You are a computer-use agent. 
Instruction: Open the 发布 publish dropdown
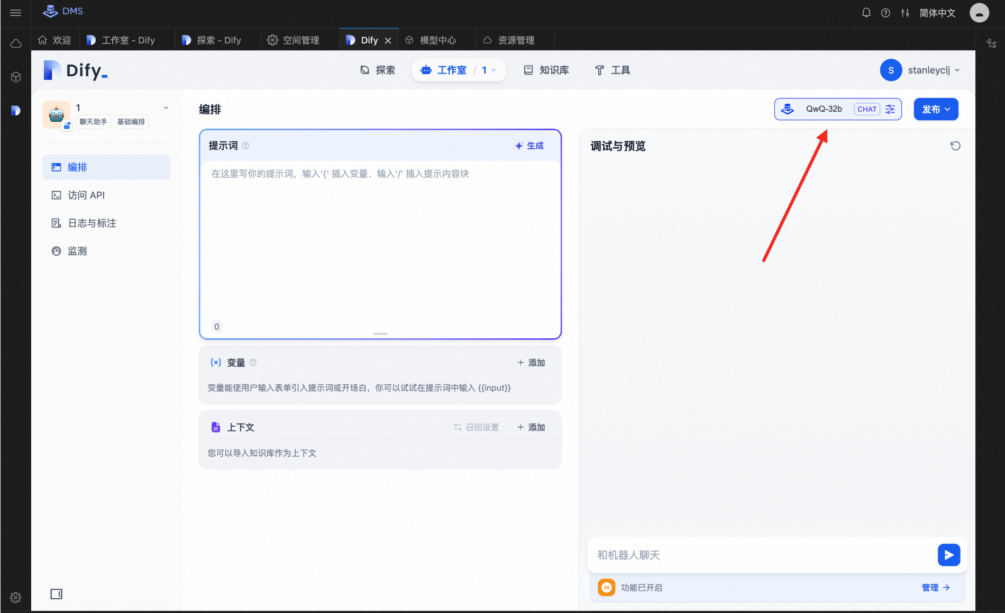(x=936, y=109)
